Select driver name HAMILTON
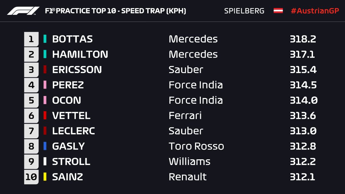This screenshot has width=345, height=194. coord(80,54)
